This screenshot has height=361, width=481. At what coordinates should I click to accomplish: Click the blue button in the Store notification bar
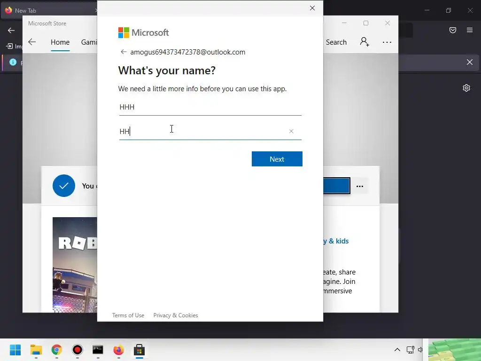(336, 186)
